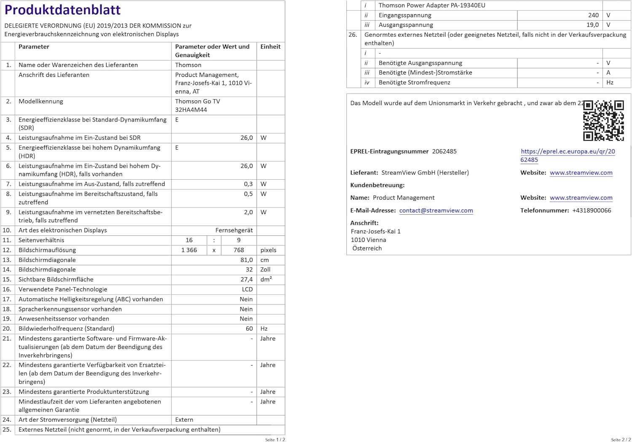Select the 'Ausgangsspannung' label

tap(406, 25)
